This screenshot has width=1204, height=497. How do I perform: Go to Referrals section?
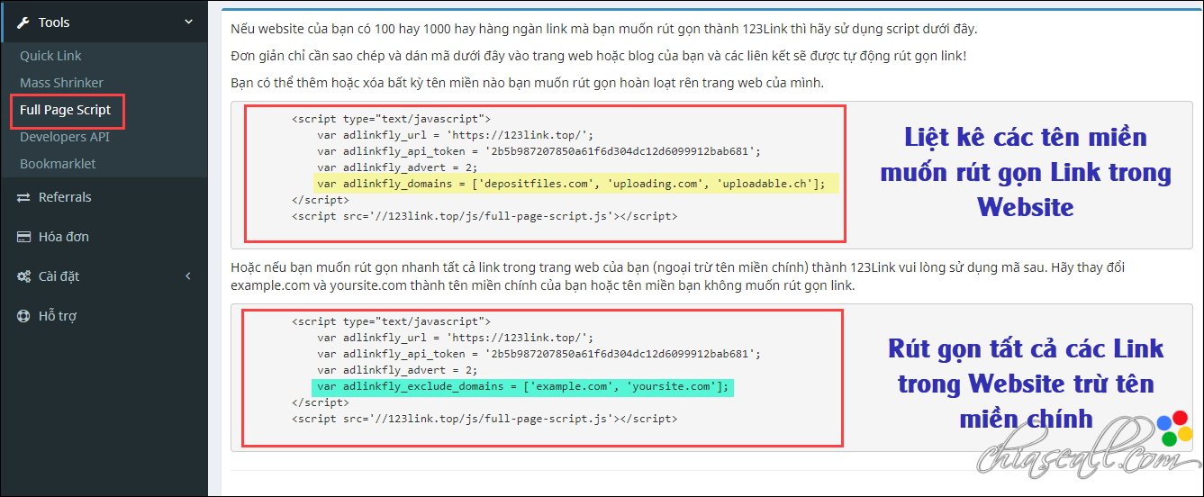point(65,197)
